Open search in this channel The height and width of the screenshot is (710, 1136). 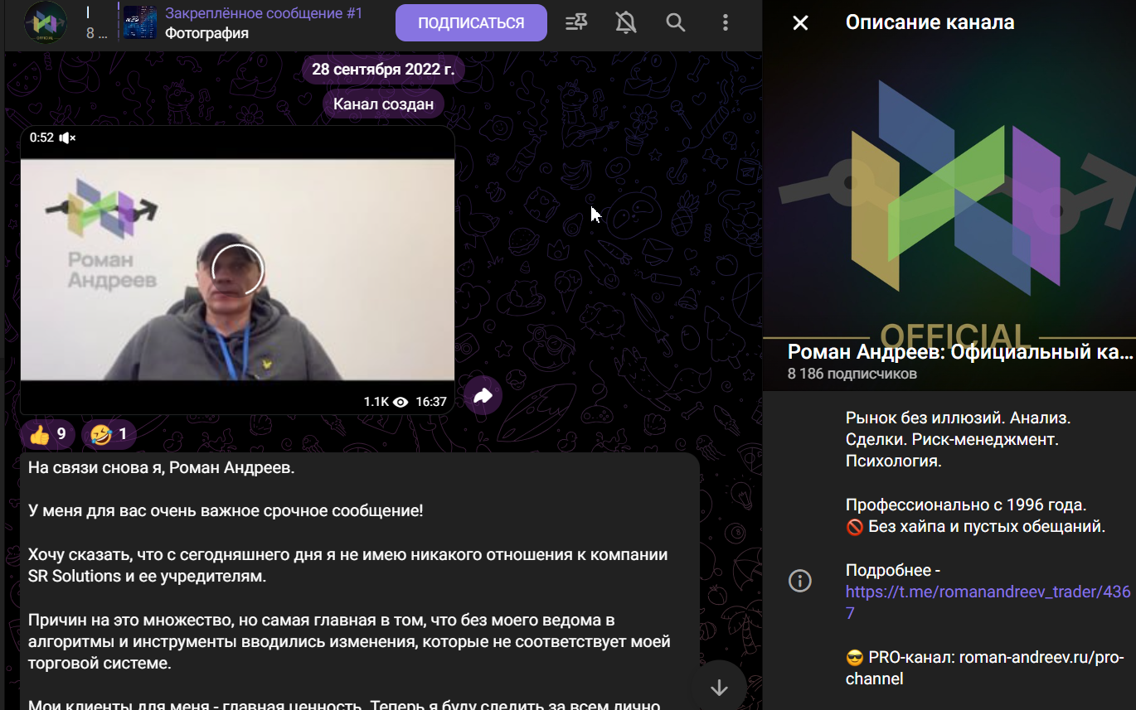[x=676, y=23]
